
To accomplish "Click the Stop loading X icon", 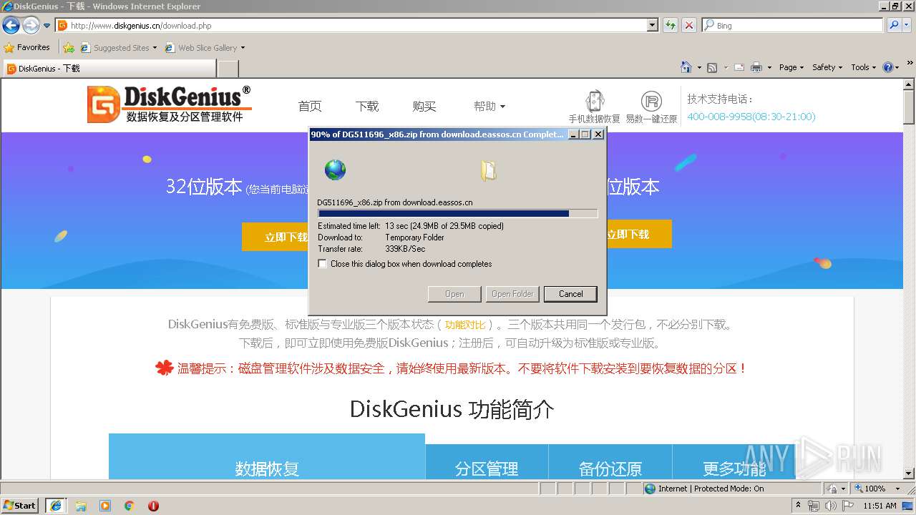I will pos(689,26).
